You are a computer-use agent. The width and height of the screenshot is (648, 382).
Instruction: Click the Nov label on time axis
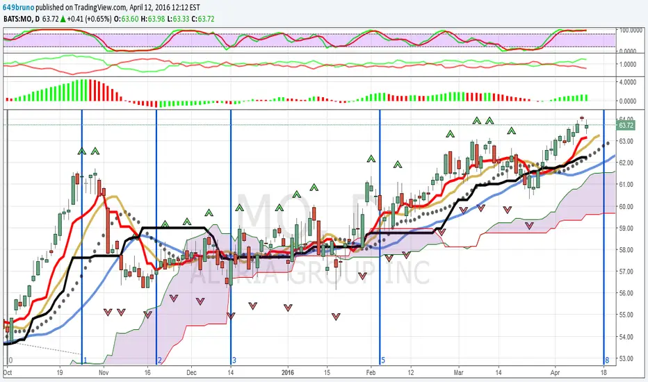[104, 372]
